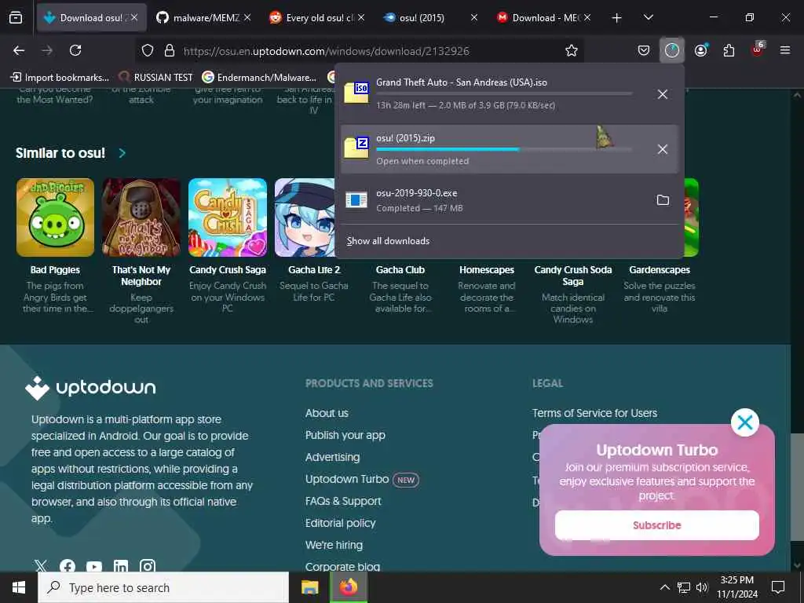Switch to malware/MEMZ GitHub tab

(x=204, y=17)
